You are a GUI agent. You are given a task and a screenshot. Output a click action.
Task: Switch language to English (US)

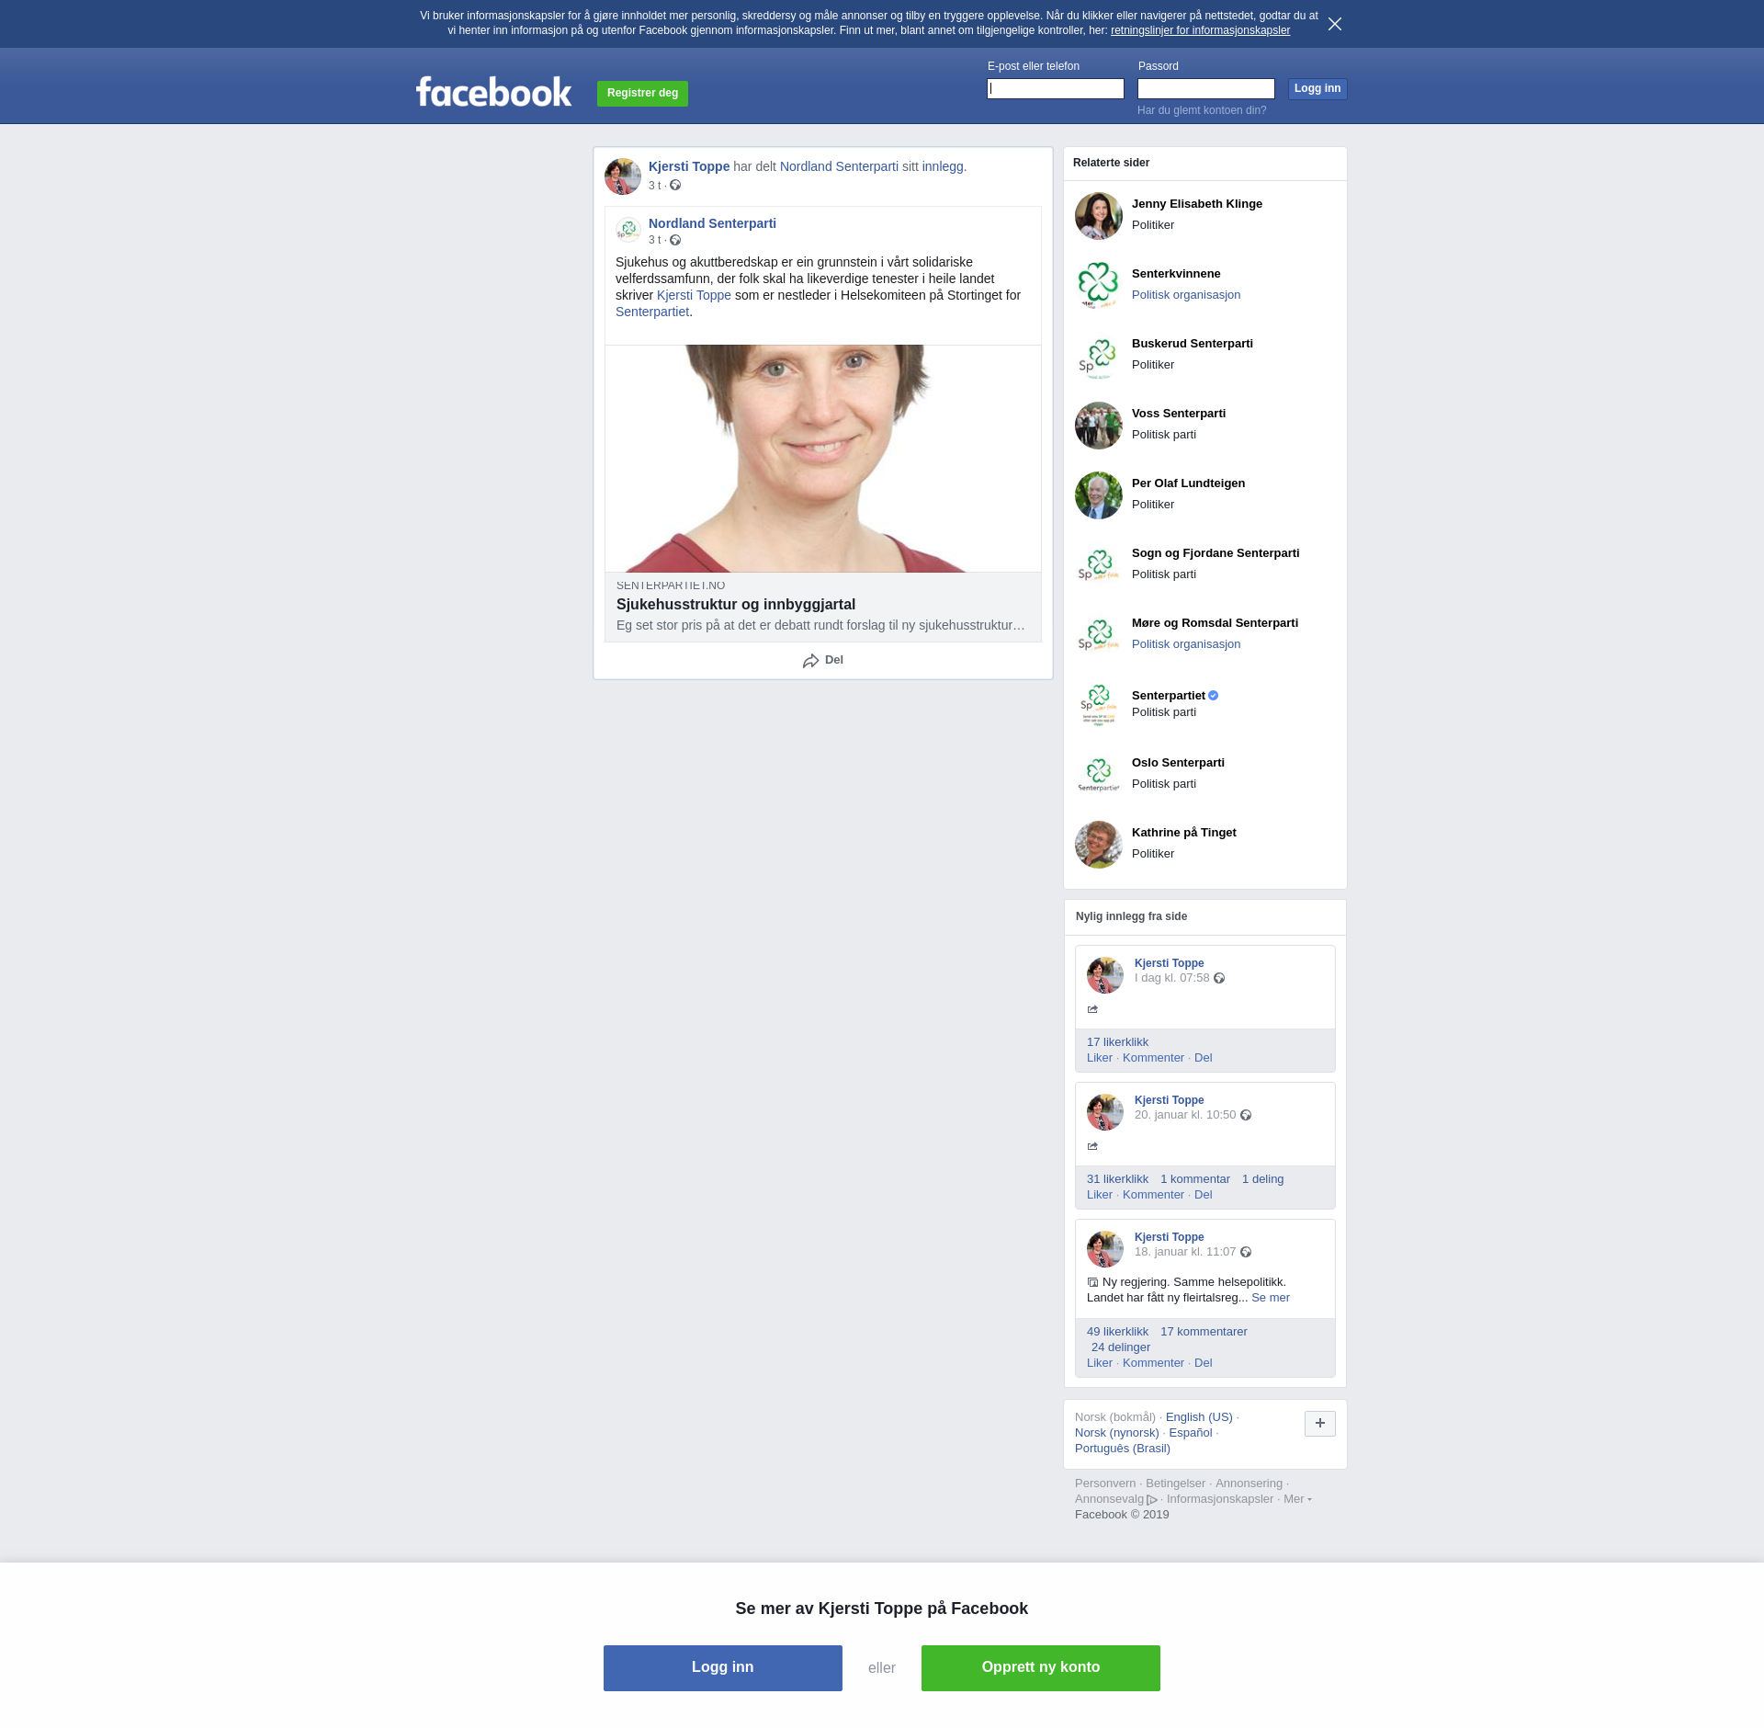tap(1199, 1417)
